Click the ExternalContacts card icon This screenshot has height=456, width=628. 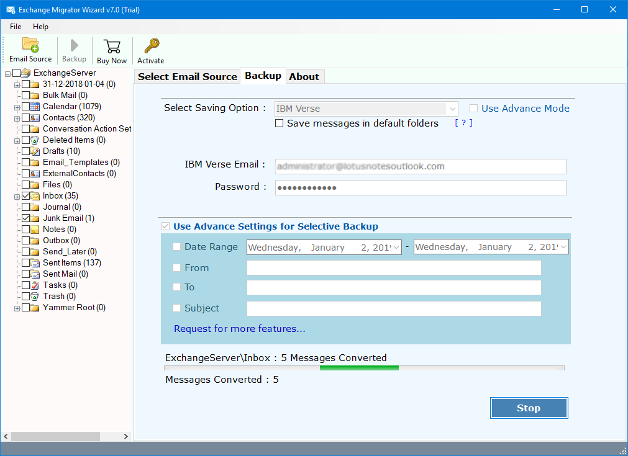[35, 174]
